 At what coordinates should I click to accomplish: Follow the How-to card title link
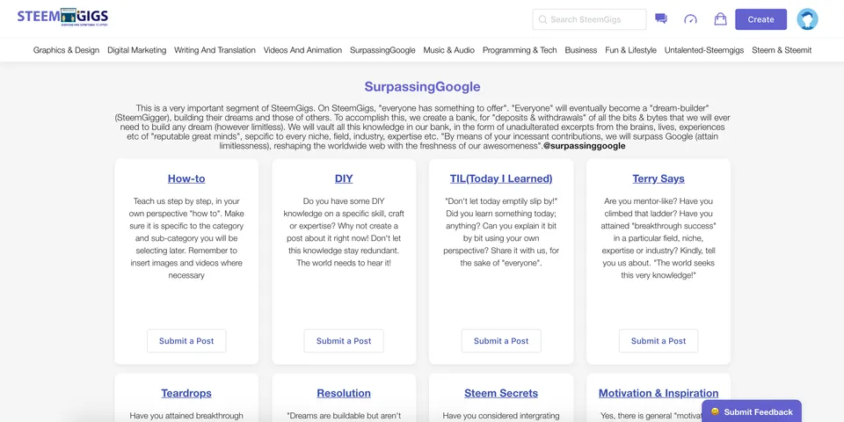tap(186, 178)
